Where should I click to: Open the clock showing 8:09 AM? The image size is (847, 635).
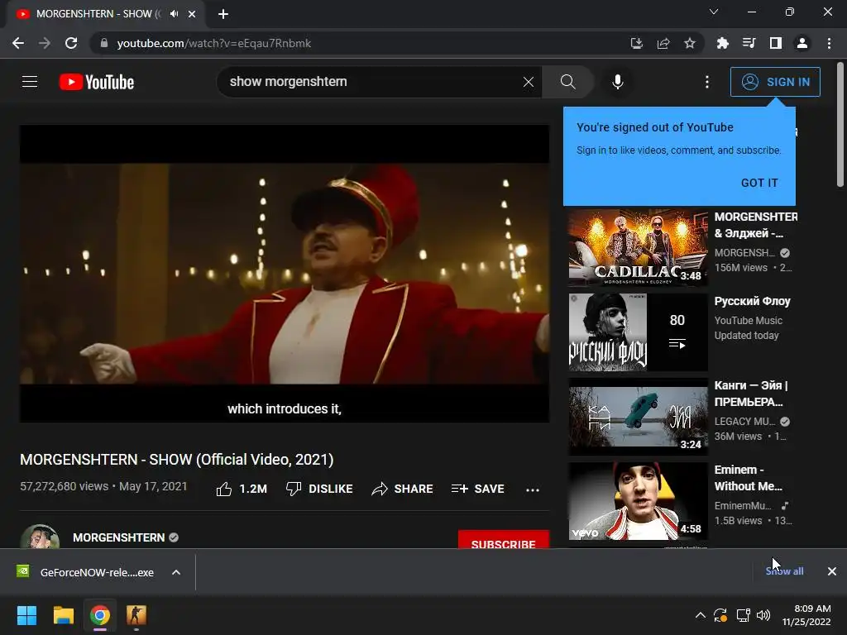coord(806,615)
